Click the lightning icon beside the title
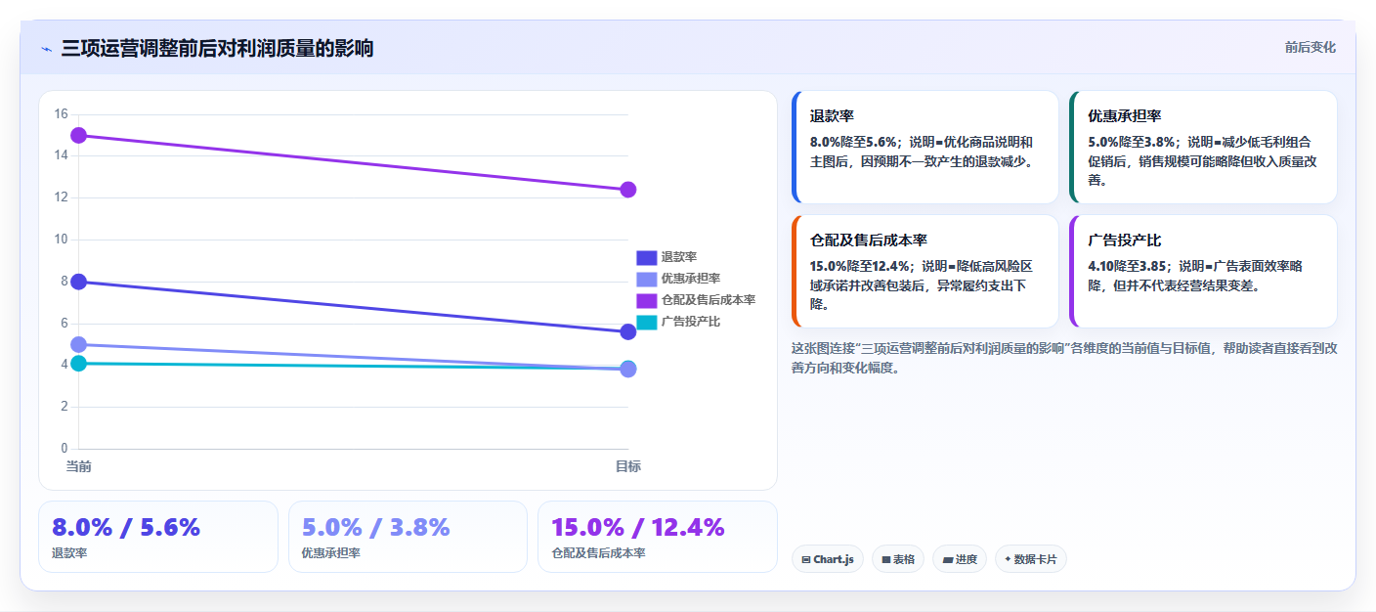The width and height of the screenshot is (1376, 612). pos(46,49)
